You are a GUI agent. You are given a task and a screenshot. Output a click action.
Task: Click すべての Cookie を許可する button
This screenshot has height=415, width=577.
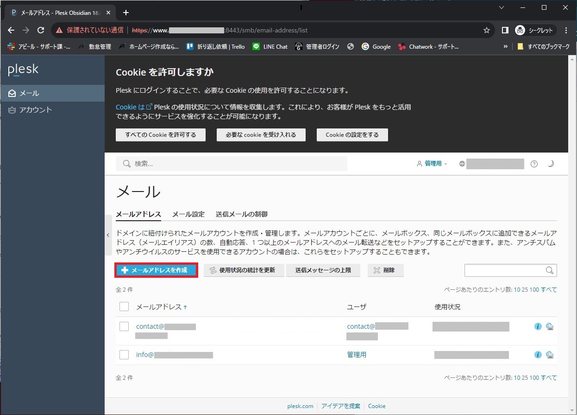pos(160,135)
